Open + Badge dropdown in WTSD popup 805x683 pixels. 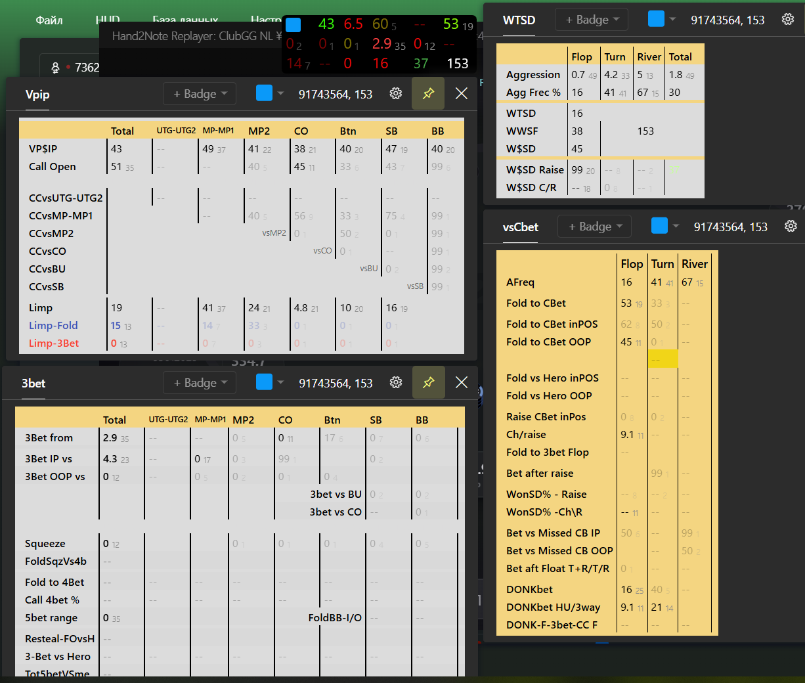tap(592, 20)
